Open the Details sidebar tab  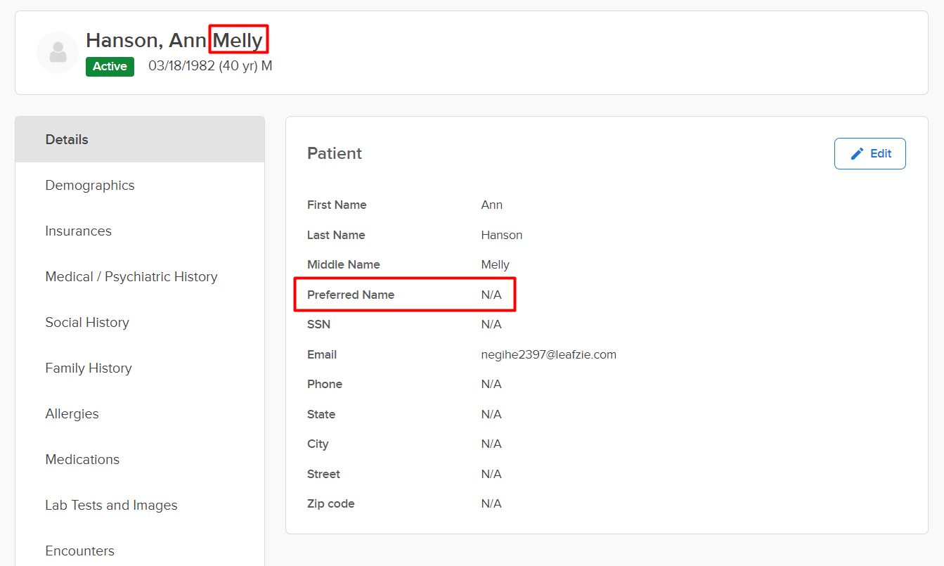pyautogui.click(x=140, y=139)
